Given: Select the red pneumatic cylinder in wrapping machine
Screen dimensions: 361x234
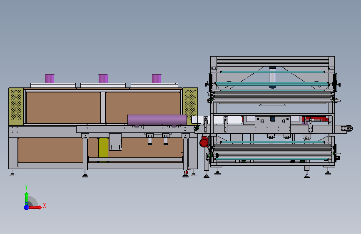Looking at the screenshot, I should [x=315, y=119].
